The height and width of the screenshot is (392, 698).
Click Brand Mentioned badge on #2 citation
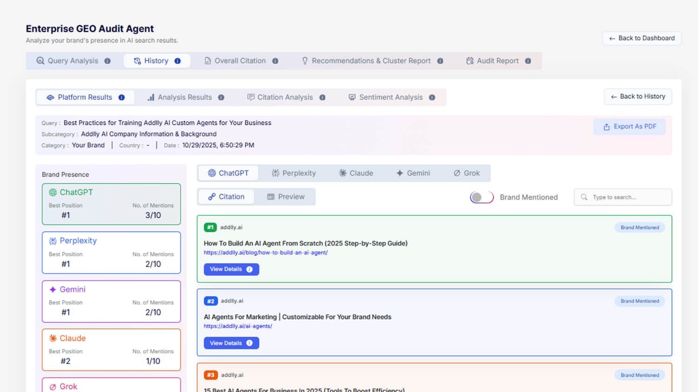pyautogui.click(x=640, y=301)
